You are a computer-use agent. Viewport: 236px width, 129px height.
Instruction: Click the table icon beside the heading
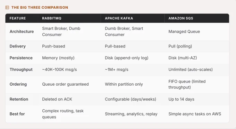coord(7,7)
